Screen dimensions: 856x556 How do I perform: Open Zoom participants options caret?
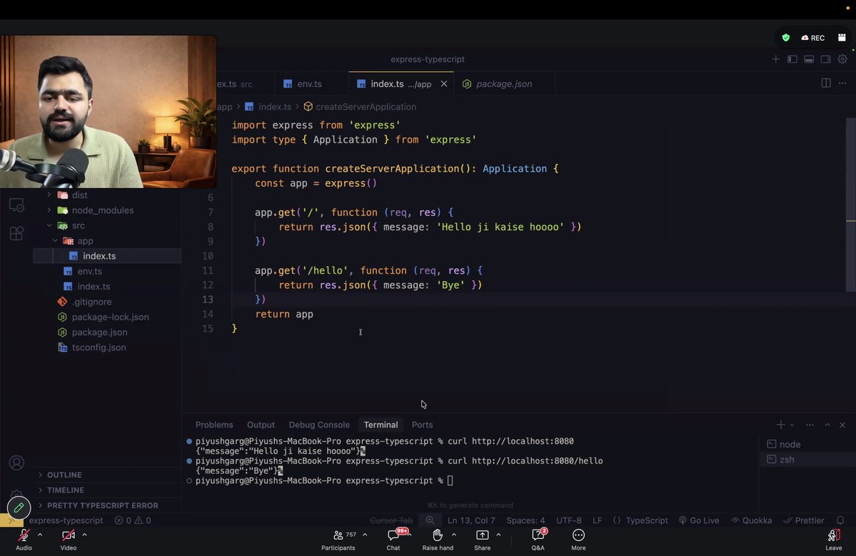pyautogui.click(x=365, y=535)
